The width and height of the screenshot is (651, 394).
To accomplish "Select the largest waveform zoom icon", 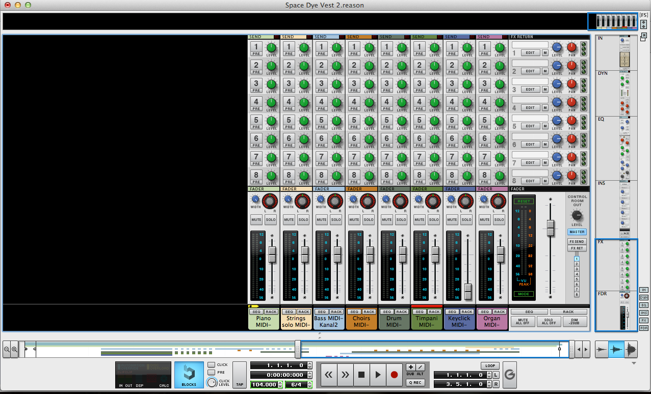I will [x=631, y=349].
